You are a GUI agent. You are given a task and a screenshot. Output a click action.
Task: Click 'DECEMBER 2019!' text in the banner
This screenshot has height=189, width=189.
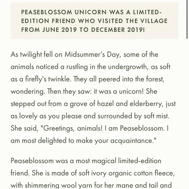point(118,30)
